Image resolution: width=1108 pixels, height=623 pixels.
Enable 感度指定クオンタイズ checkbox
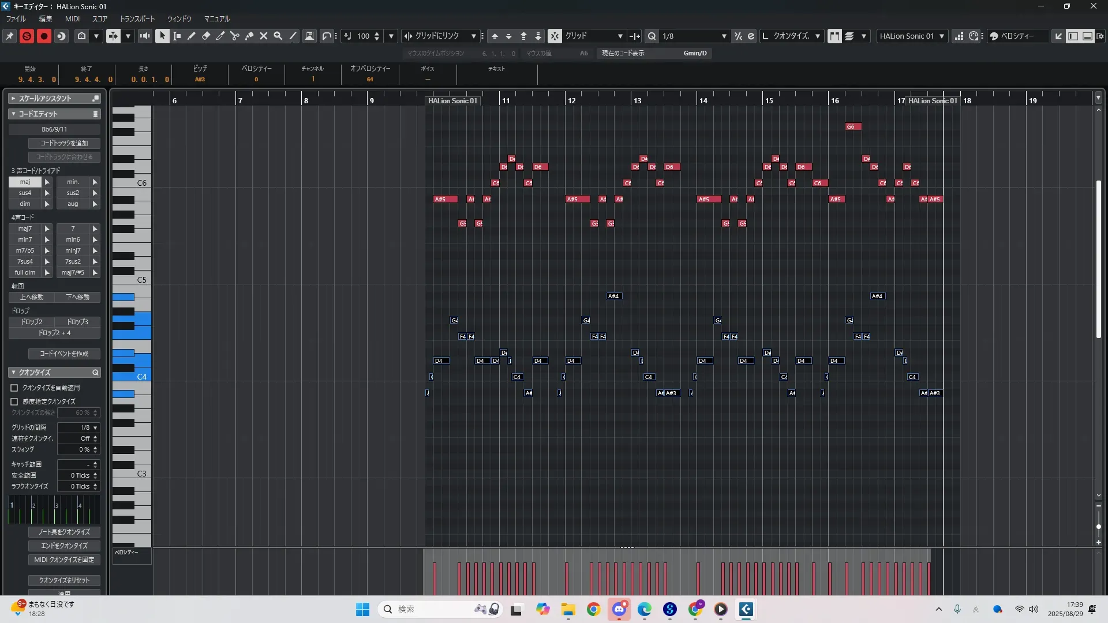14,401
